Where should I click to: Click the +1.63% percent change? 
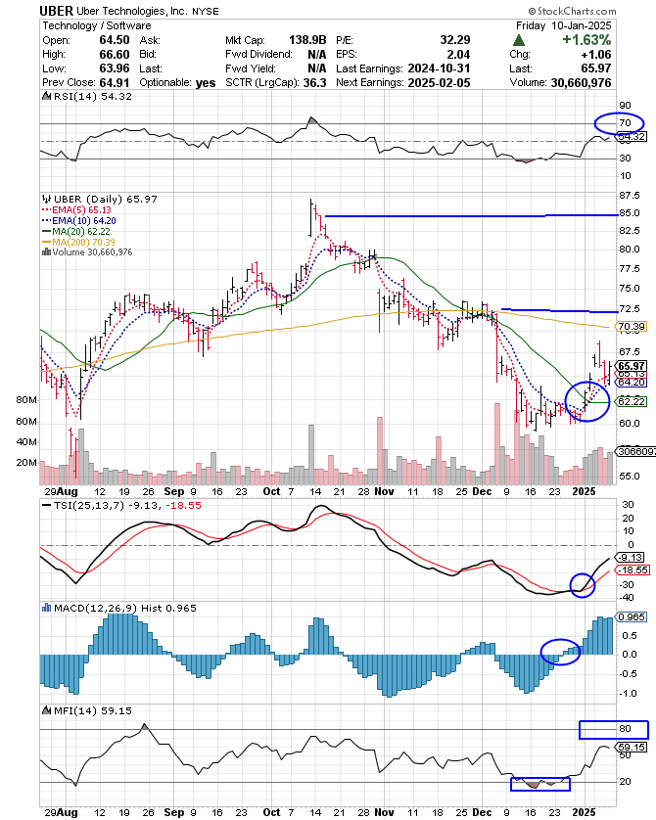586,40
